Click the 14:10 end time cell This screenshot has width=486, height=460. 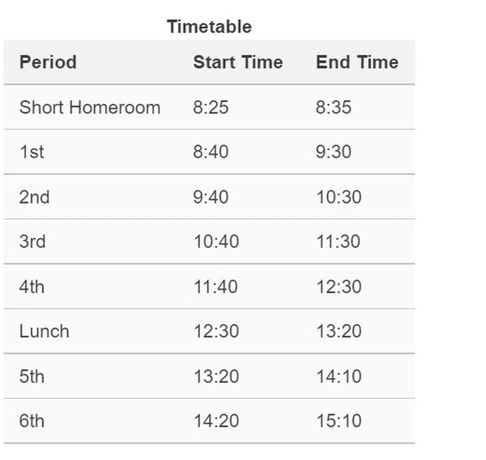338,376
